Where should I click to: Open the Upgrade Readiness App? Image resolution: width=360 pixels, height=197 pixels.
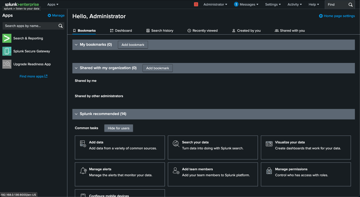[32, 64]
